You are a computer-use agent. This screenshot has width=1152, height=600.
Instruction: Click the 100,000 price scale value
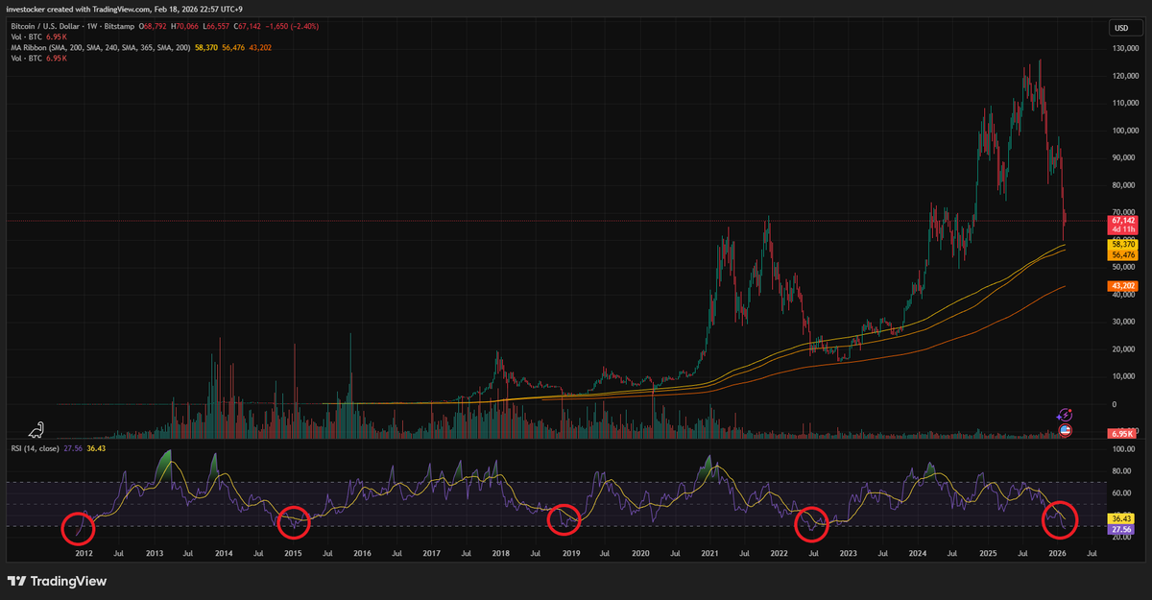click(x=1125, y=130)
